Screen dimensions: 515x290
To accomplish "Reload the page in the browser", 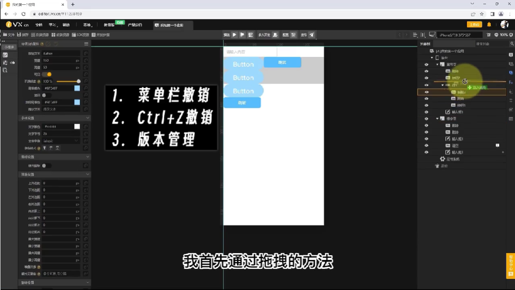I will click(23, 14).
